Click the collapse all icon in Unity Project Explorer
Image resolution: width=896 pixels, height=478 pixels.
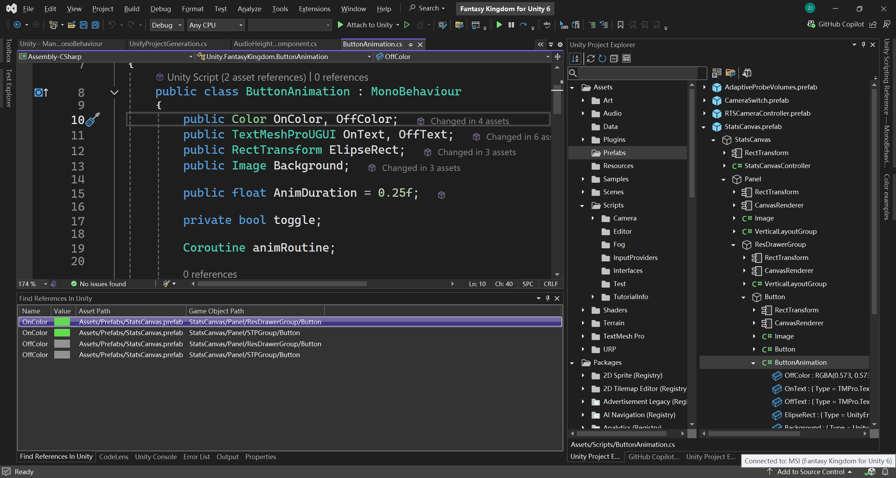point(614,59)
